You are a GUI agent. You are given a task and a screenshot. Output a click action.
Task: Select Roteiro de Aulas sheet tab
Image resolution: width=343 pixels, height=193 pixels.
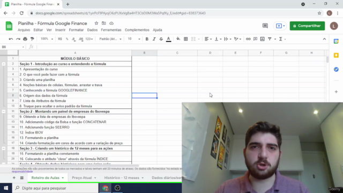(x=47, y=177)
